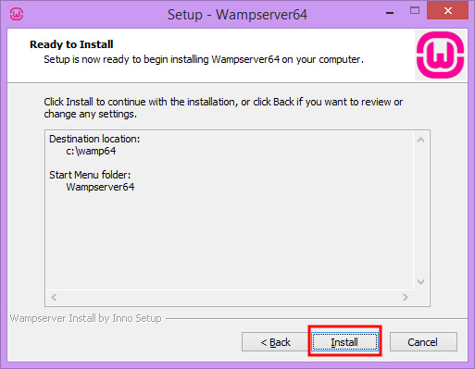
Task: Click the scroll left arrow in summary box
Action: (x=54, y=297)
